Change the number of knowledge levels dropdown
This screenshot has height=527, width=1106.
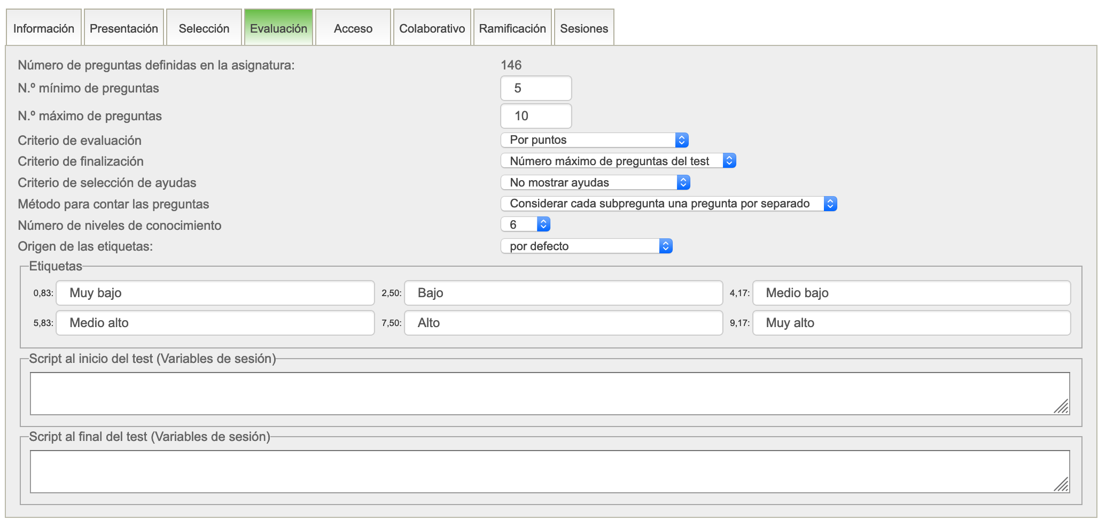point(525,224)
